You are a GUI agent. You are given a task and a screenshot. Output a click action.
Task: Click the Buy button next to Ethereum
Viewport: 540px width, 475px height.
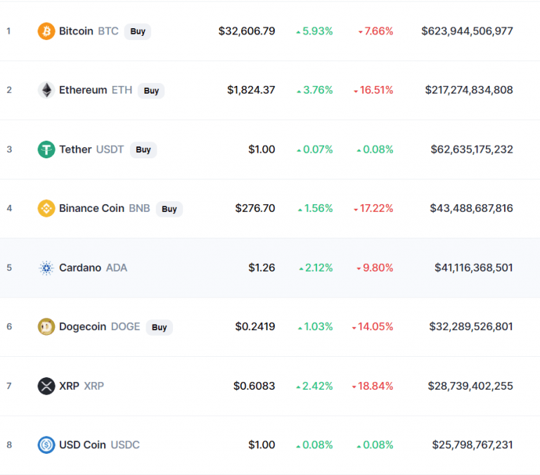(151, 91)
